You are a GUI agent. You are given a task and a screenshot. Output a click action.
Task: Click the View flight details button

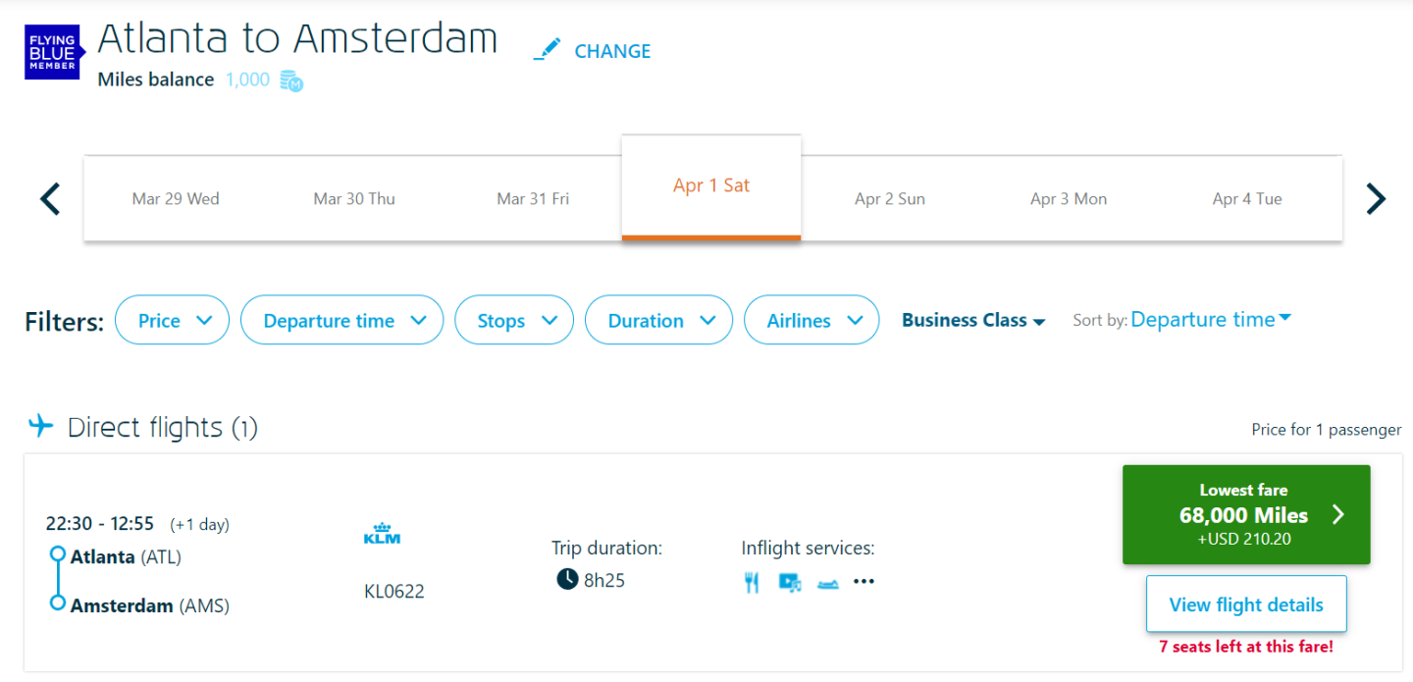click(1246, 604)
